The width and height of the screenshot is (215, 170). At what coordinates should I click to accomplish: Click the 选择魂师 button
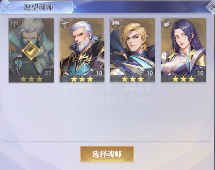(x=107, y=154)
